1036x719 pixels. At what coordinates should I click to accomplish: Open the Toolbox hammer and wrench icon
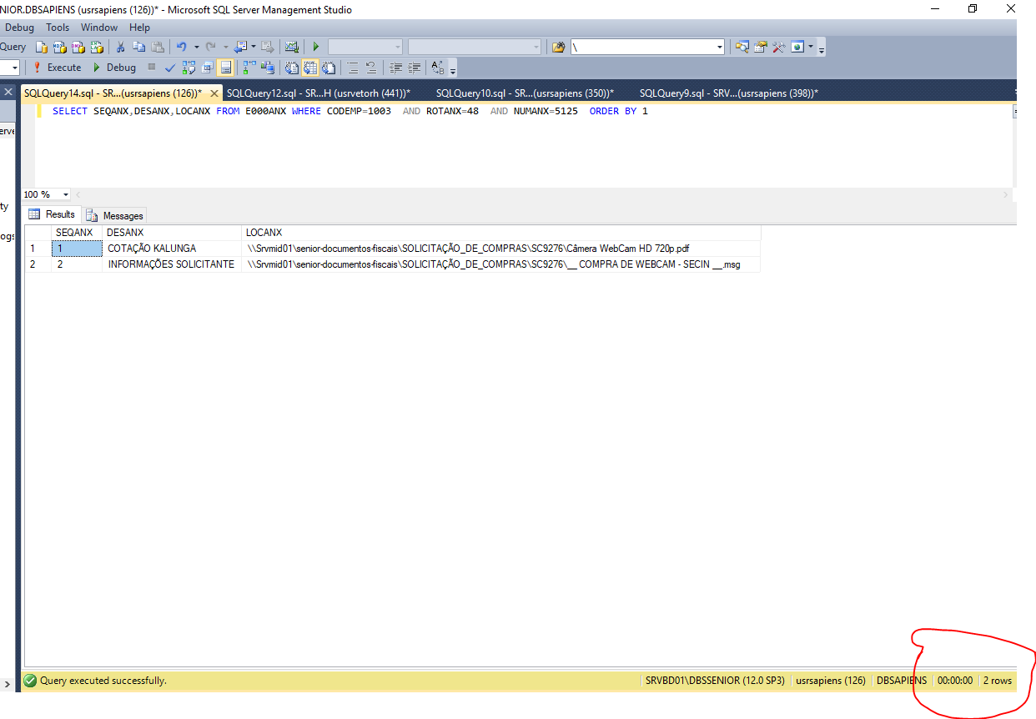(778, 48)
